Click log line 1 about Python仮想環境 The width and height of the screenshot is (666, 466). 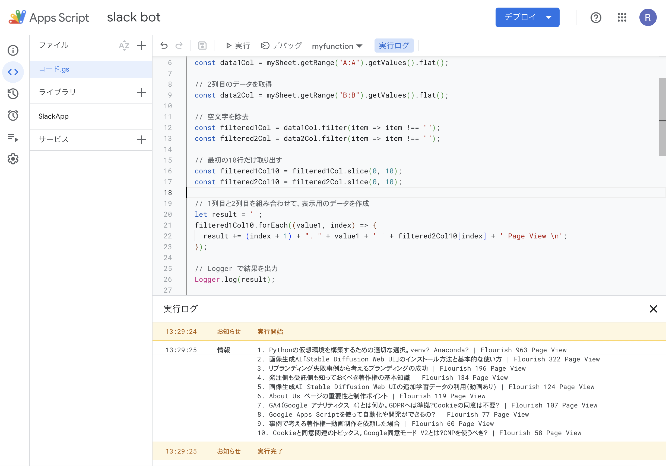(412, 350)
